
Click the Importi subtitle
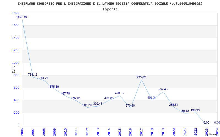pos(110,9)
